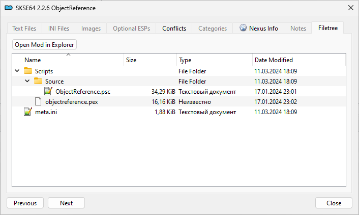Click the date modified of Source folder
Image resolution: width=359 pixels, height=215 pixels.
(276, 81)
